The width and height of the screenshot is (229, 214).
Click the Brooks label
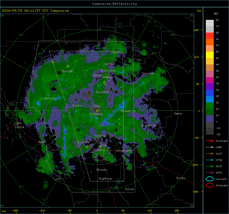coord(181,178)
